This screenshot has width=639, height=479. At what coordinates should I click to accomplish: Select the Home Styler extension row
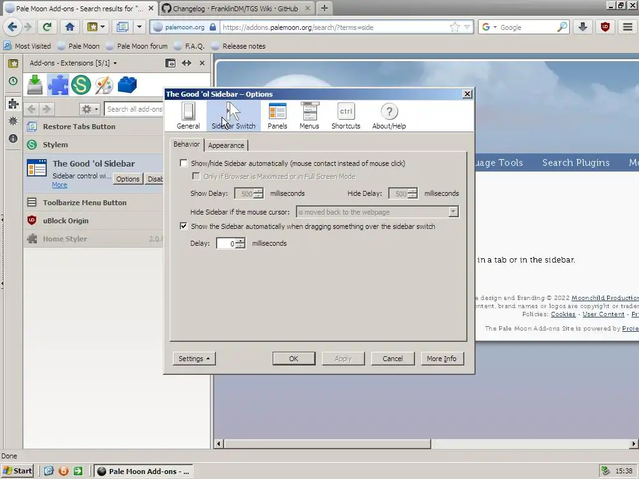tap(94, 239)
